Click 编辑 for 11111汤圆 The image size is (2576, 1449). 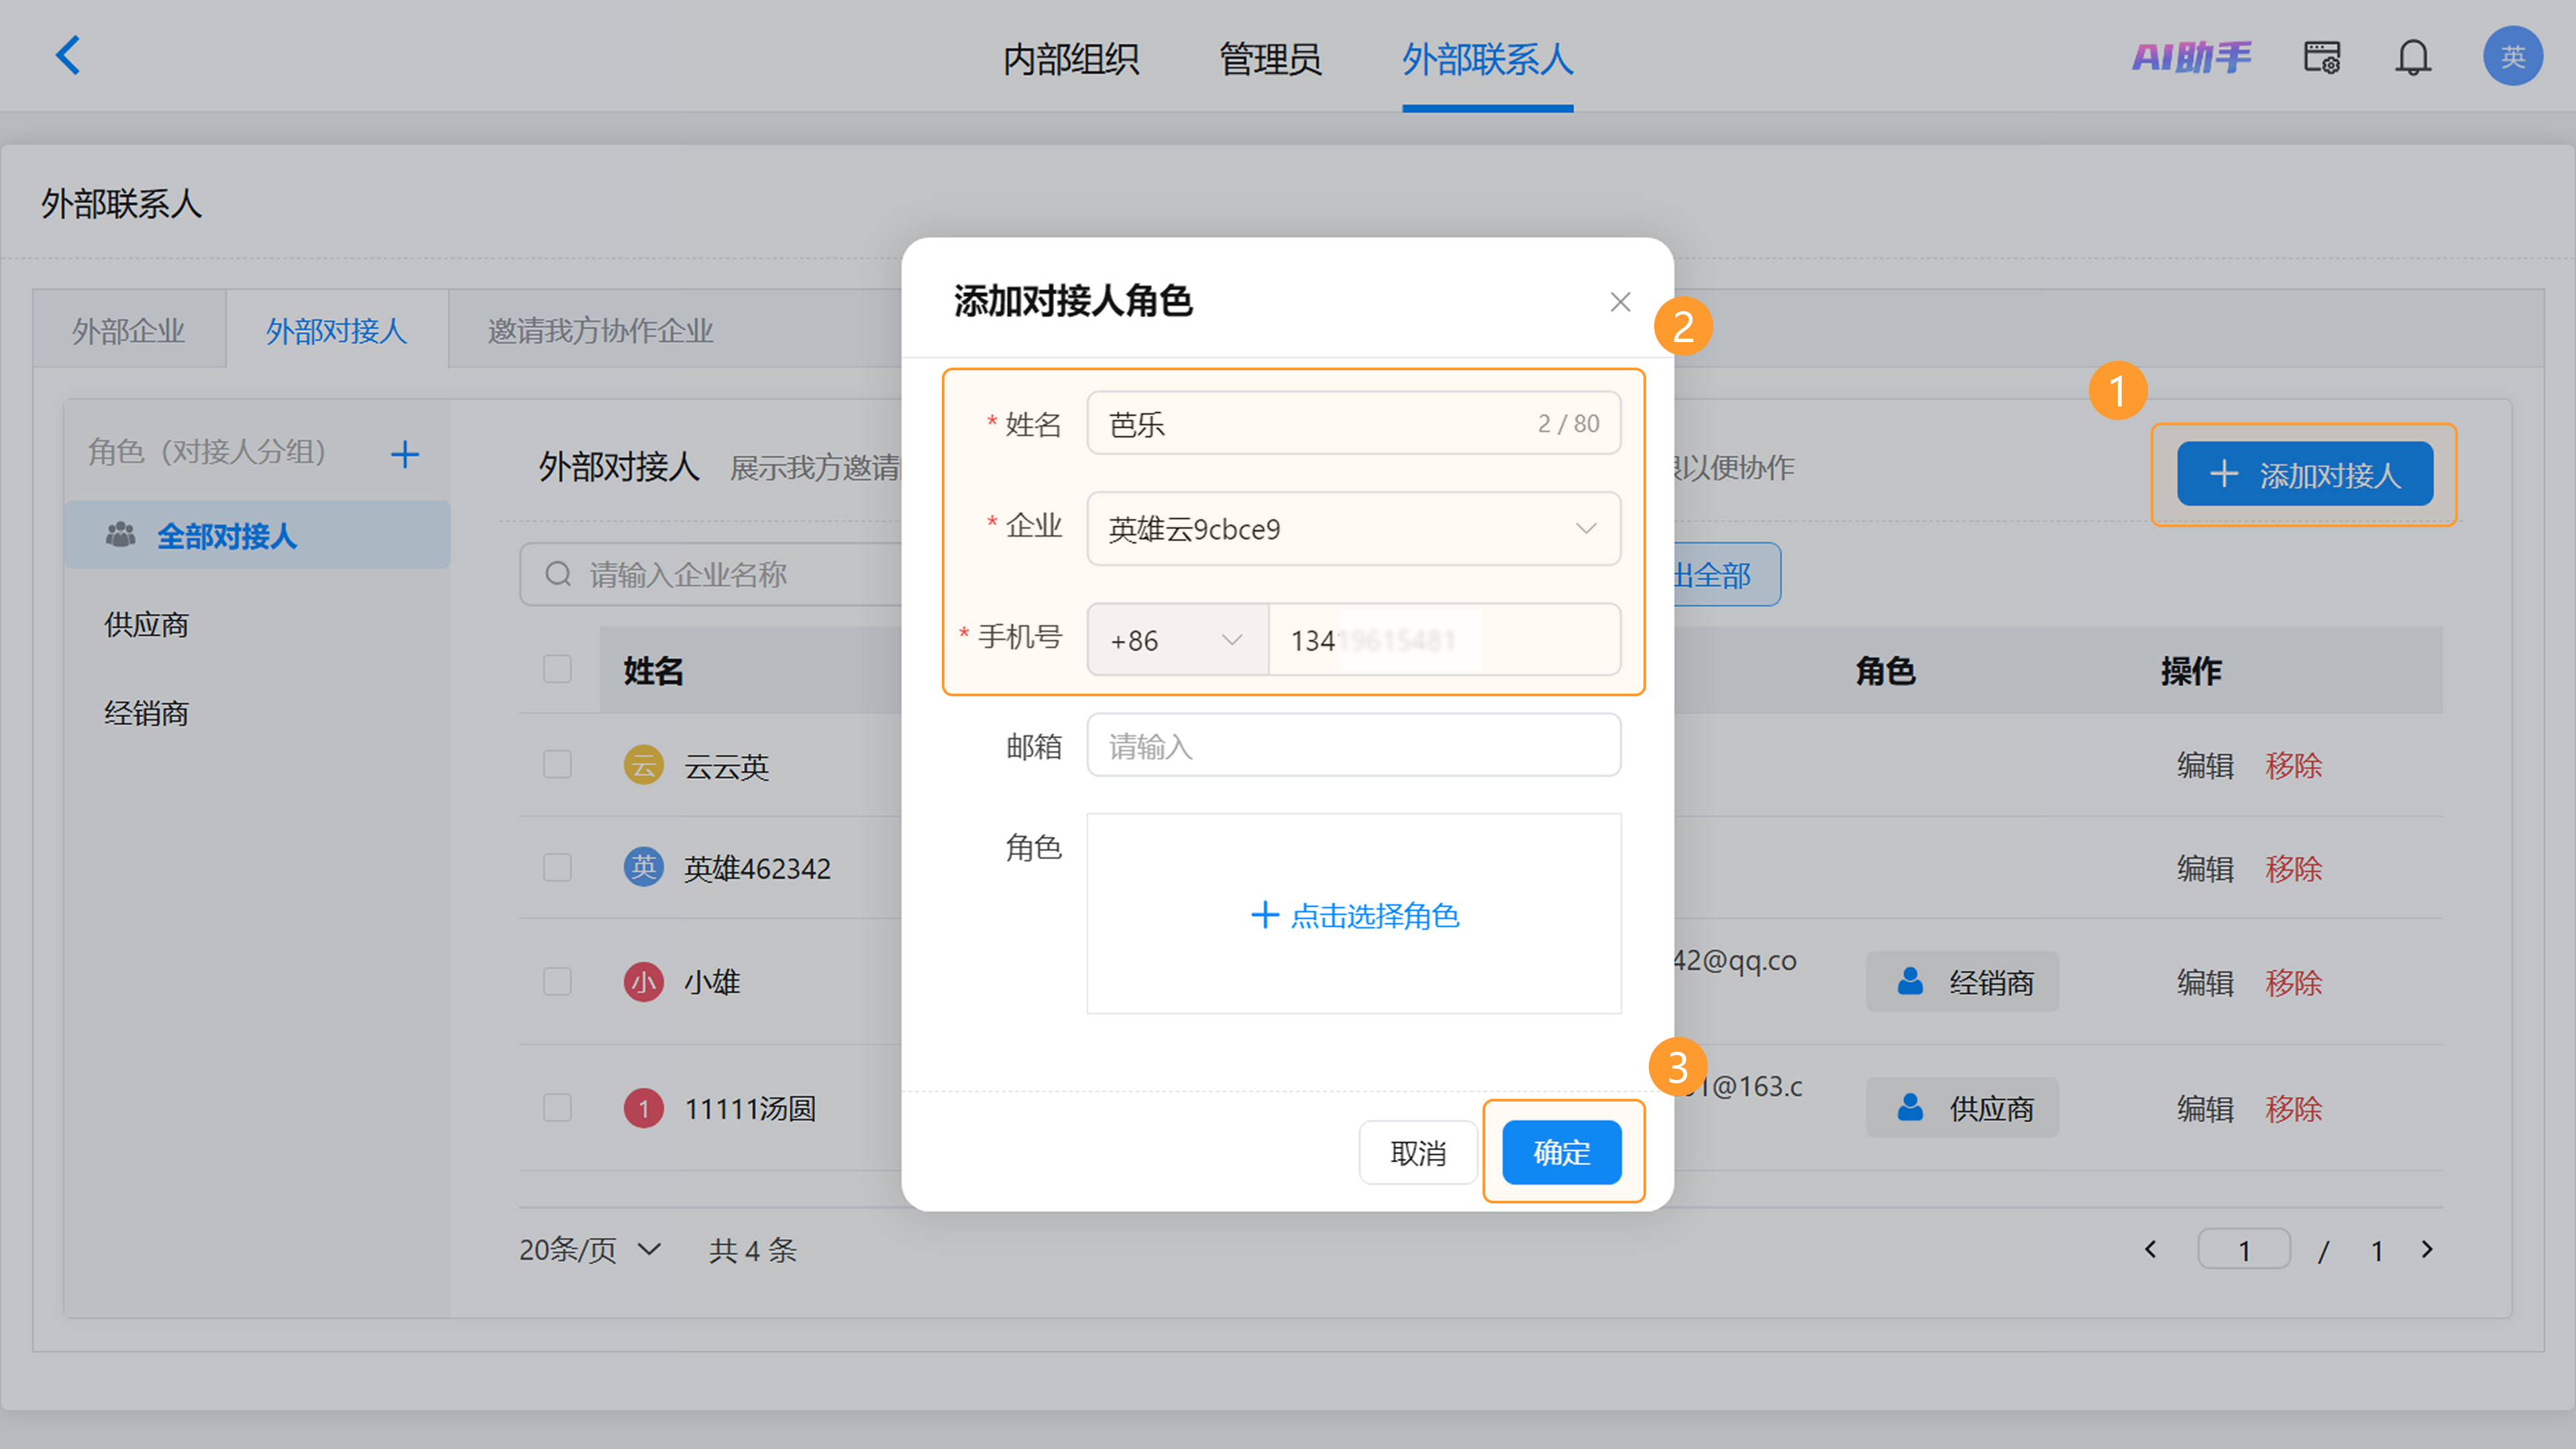2205,1108
